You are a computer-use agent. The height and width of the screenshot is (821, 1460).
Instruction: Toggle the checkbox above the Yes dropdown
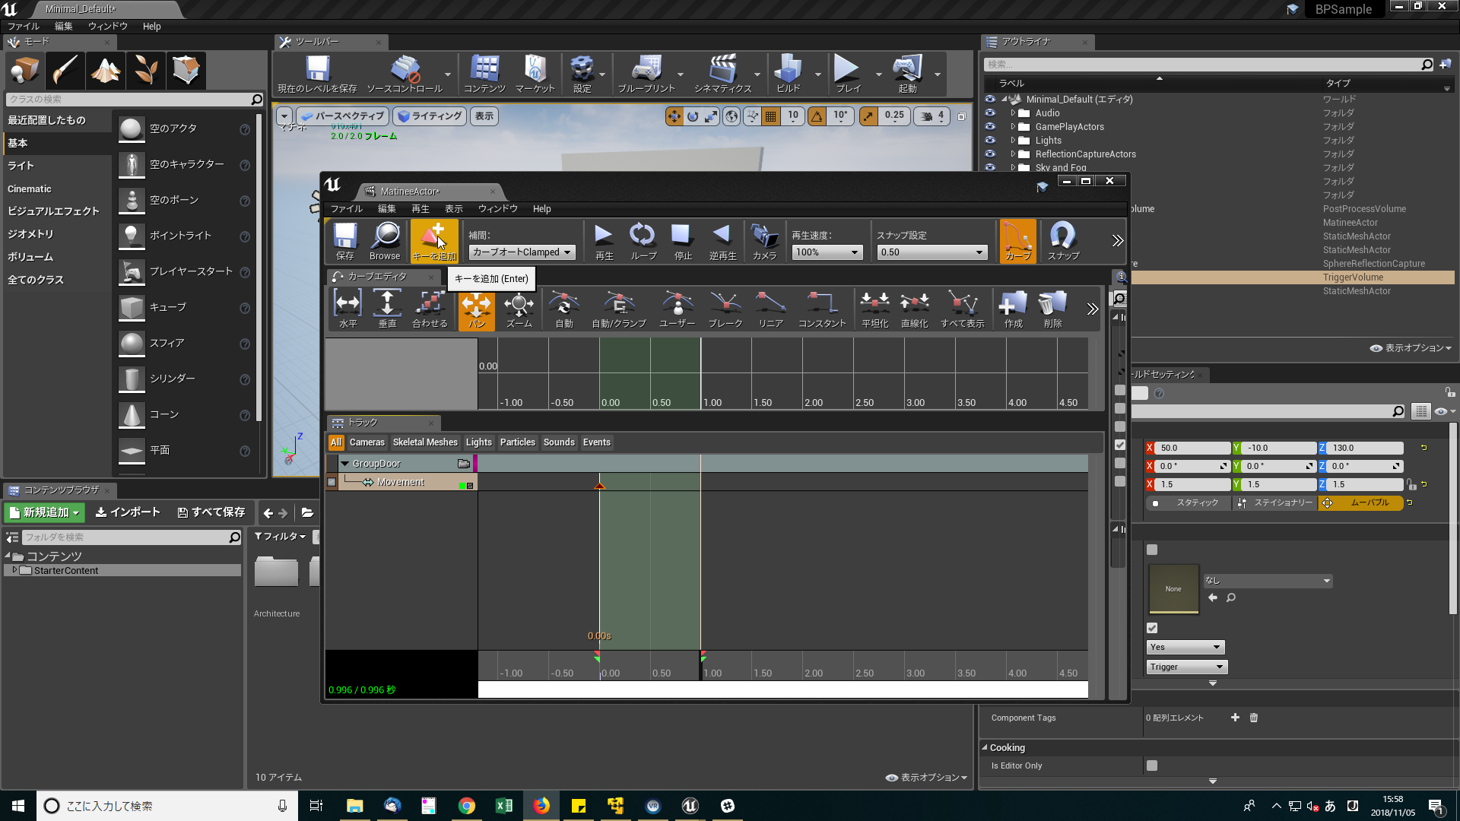click(x=1152, y=628)
